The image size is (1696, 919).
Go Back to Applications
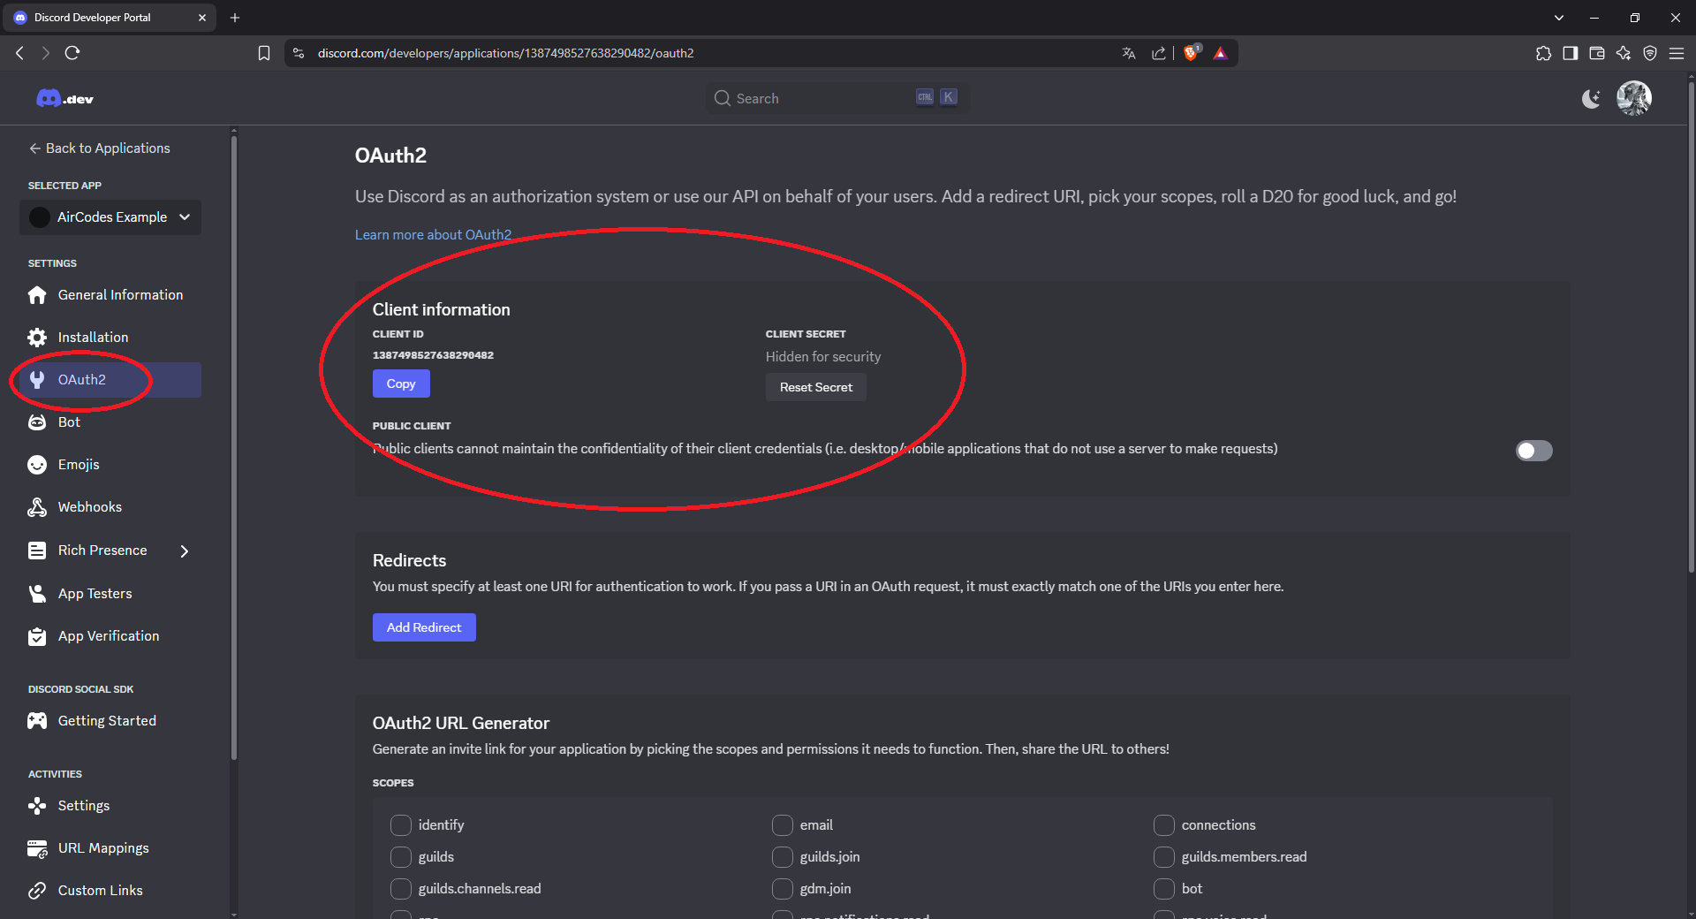coord(100,148)
